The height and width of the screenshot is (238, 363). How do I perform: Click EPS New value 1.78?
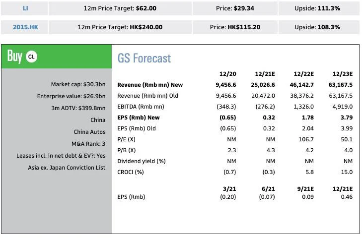(x=308, y=118)
